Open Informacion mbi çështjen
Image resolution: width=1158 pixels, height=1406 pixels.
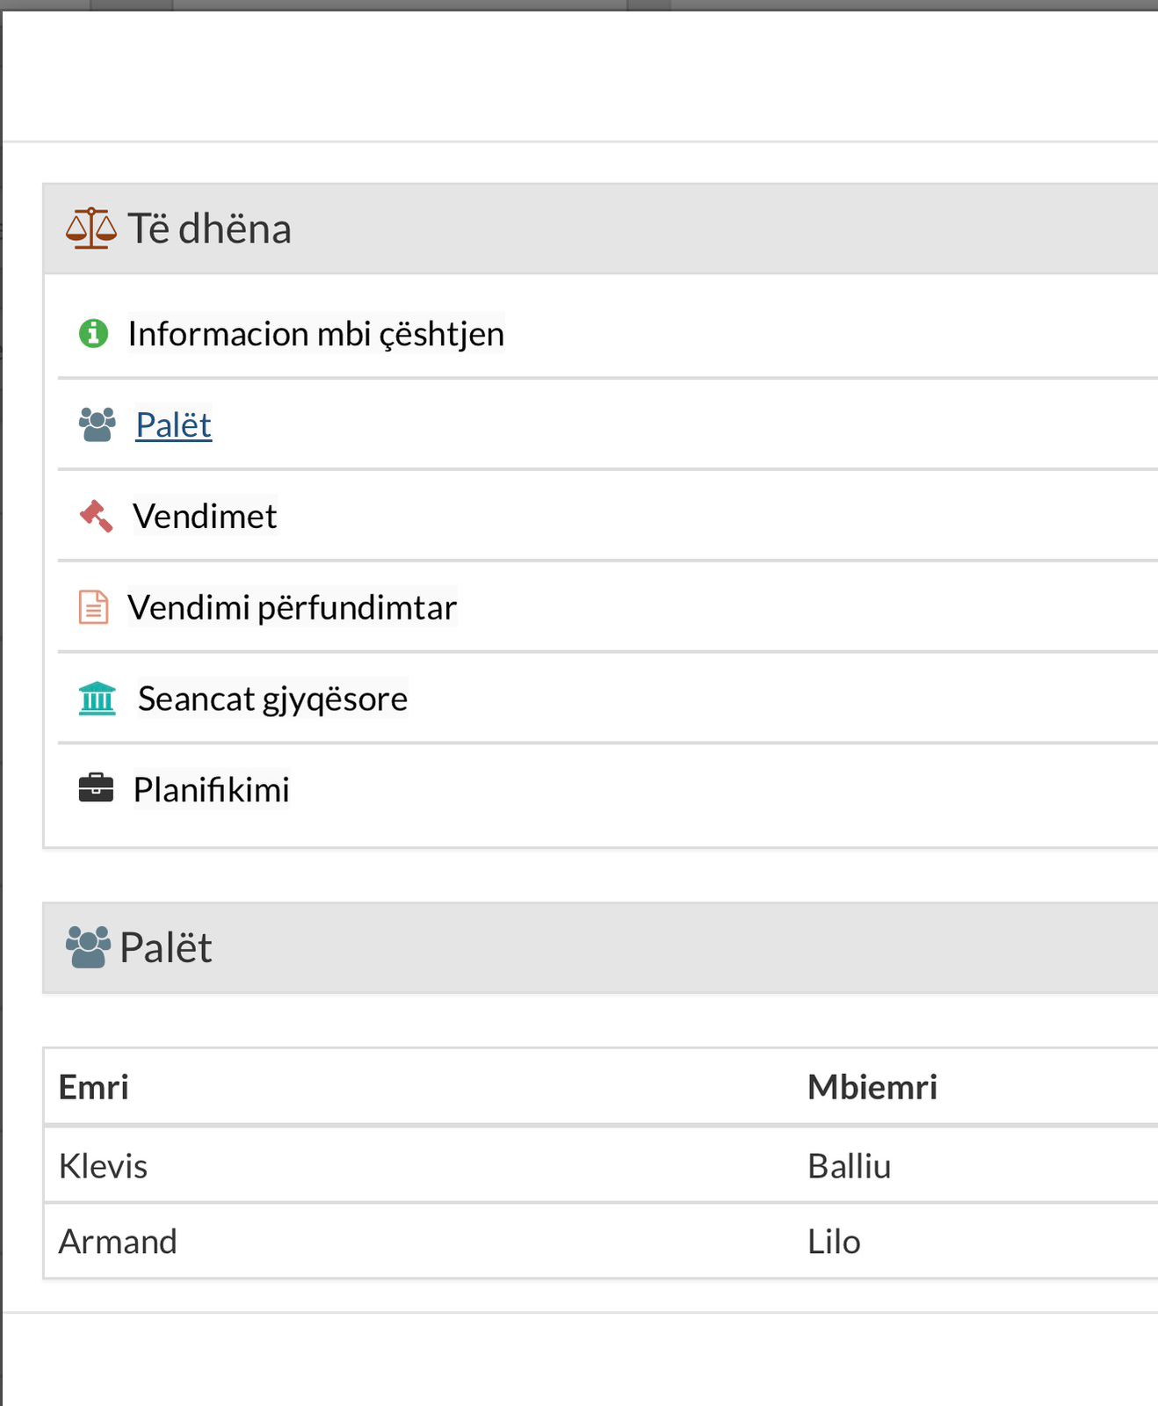point(315,334)
